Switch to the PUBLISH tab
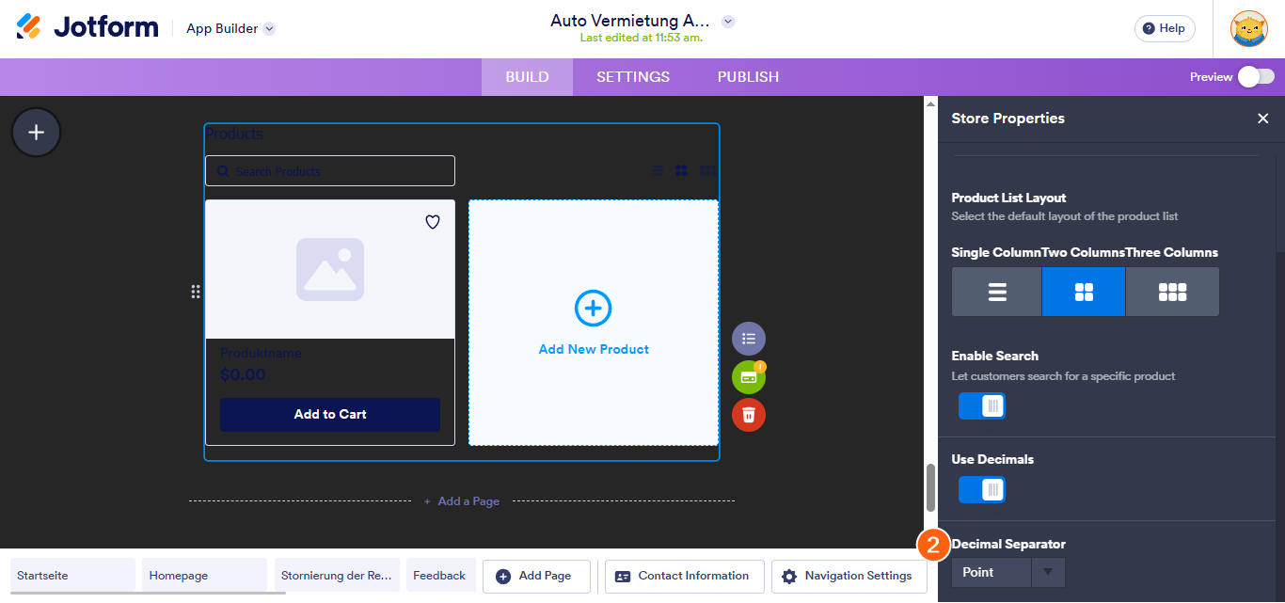This screenshot has width=1285, height=603. tap(748, 77)
